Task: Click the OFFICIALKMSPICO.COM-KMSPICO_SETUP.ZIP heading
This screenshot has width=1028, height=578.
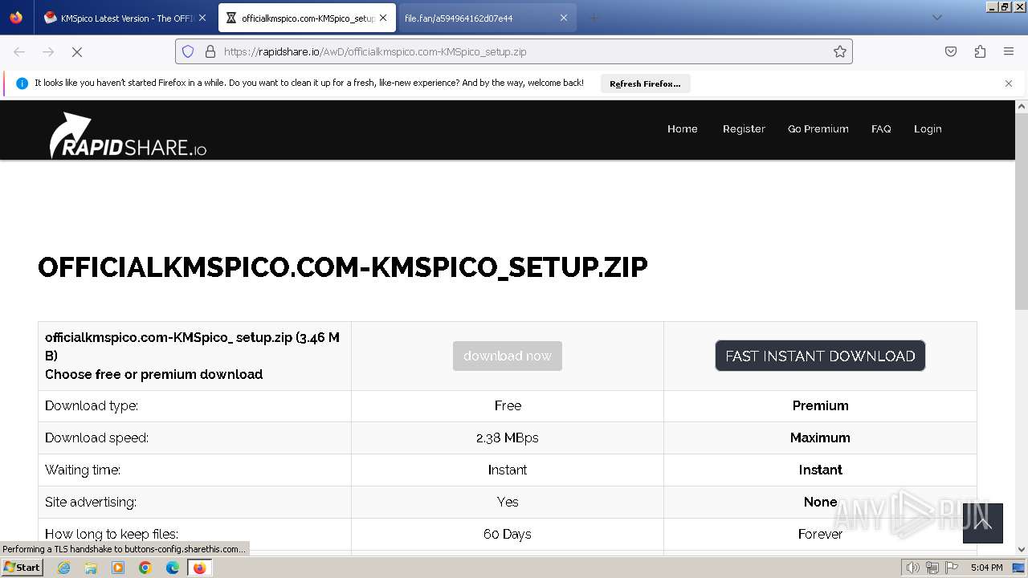Action: [x=343, y=267]
